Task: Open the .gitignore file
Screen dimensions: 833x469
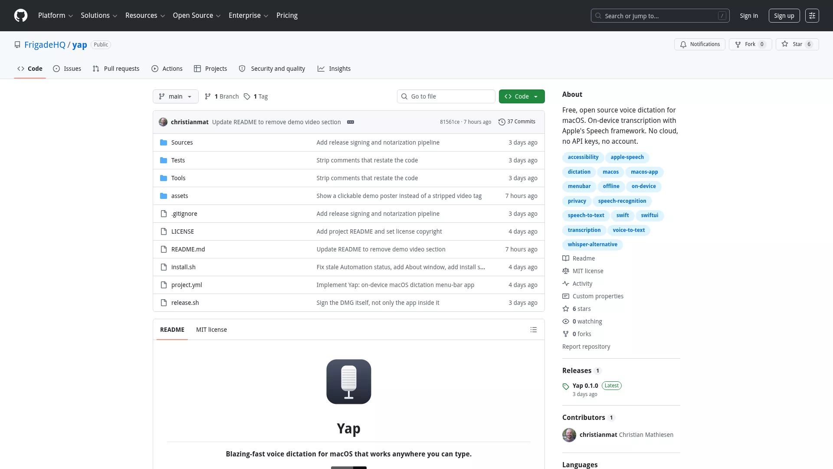Action: pyautogui.click(x=184, y=214)
